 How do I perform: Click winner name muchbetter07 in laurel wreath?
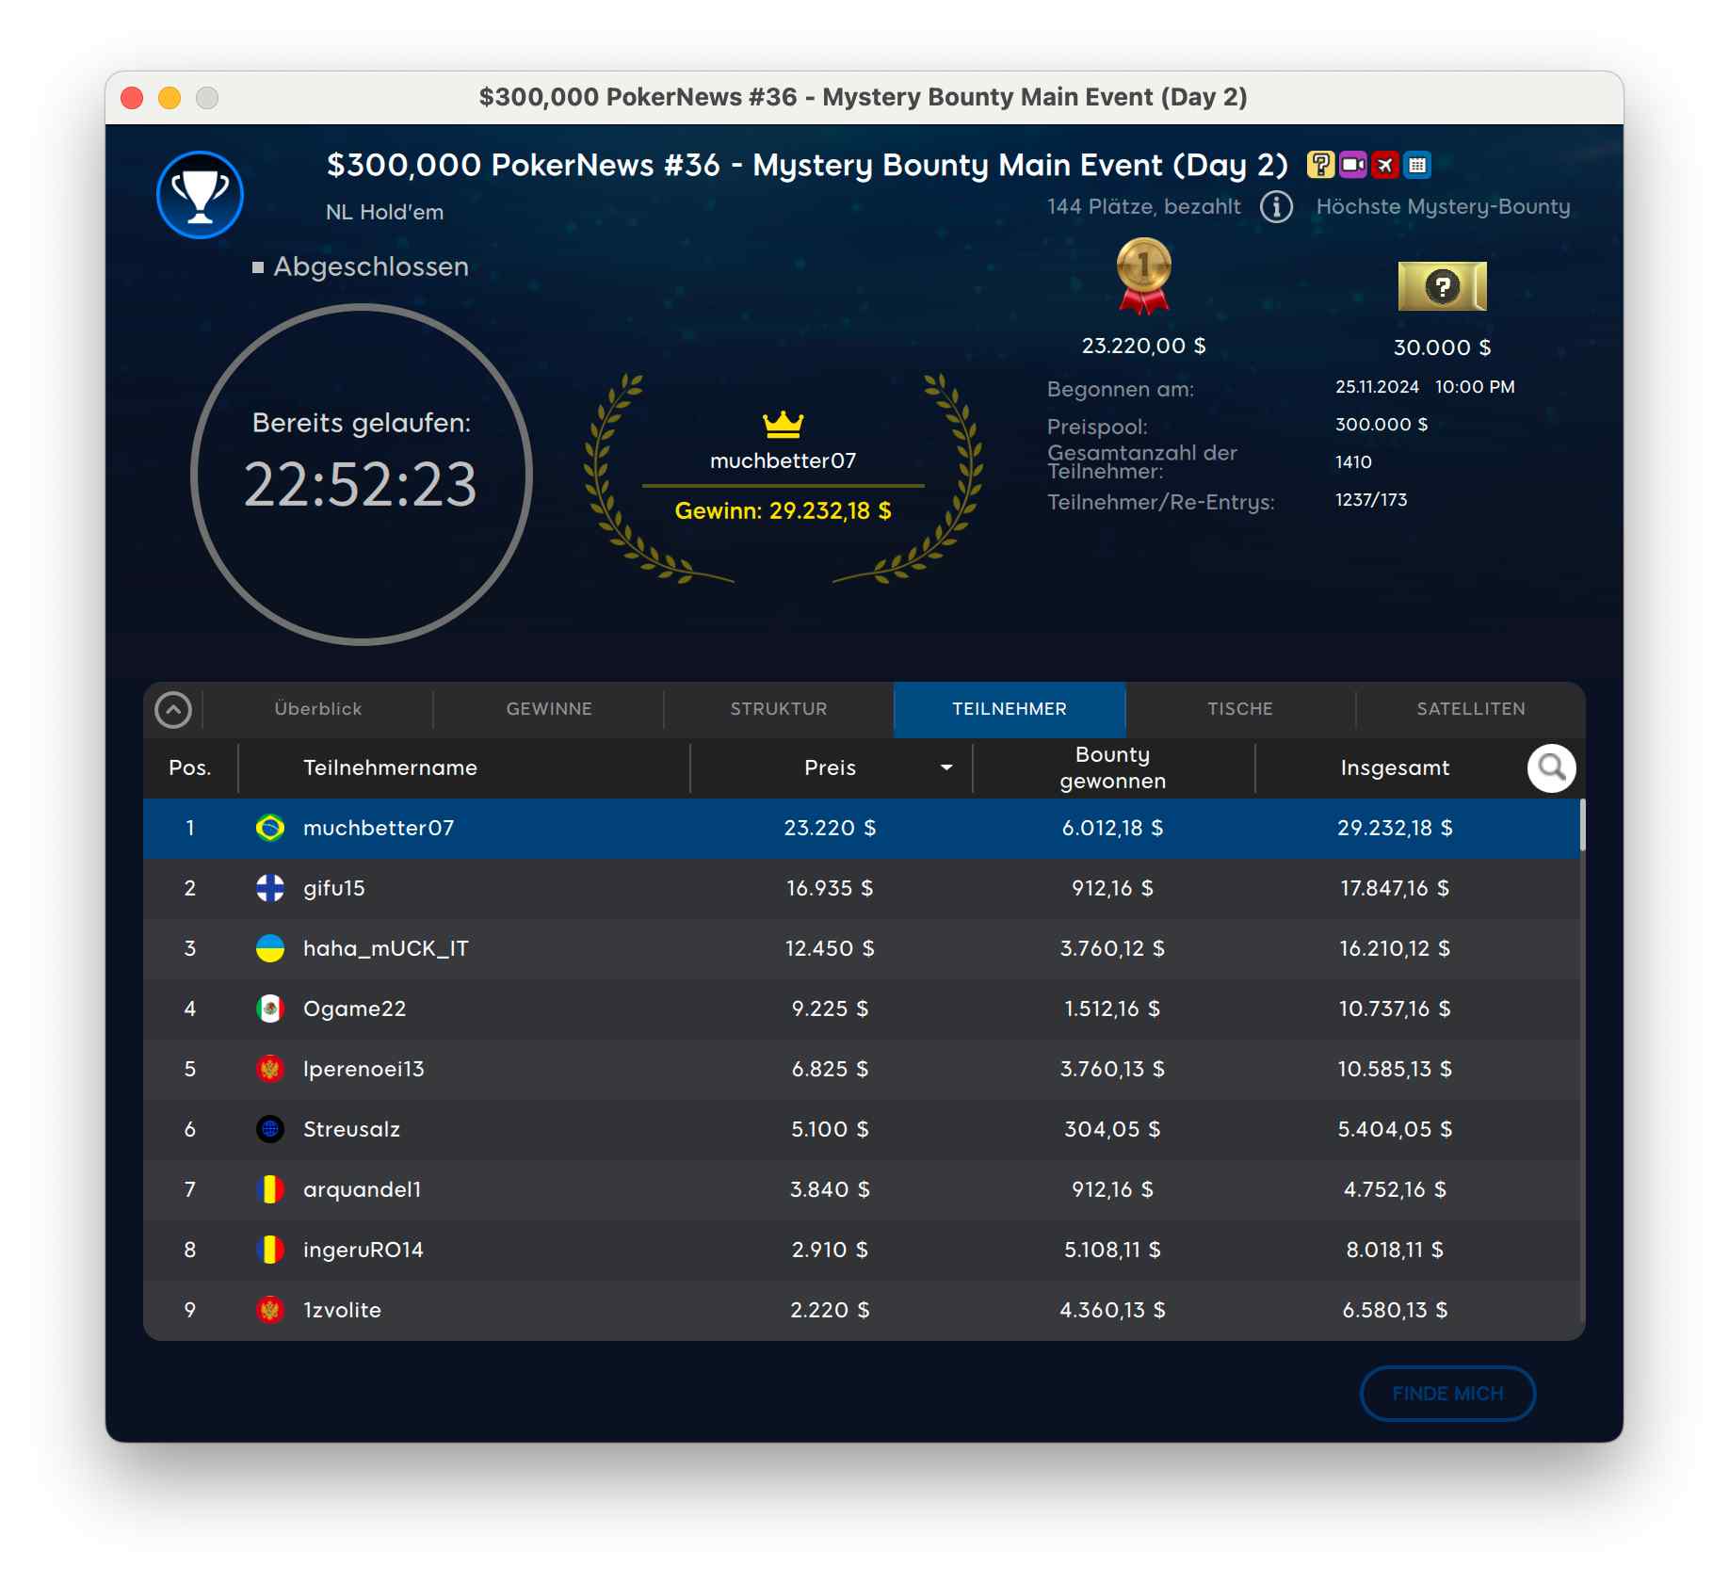tap(783, 461)
